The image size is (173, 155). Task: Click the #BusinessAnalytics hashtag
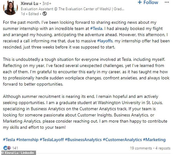83,140
